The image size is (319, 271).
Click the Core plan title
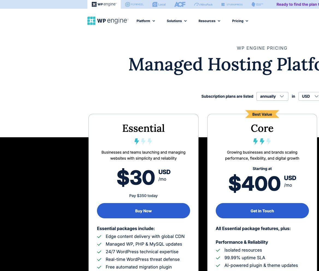262,128
